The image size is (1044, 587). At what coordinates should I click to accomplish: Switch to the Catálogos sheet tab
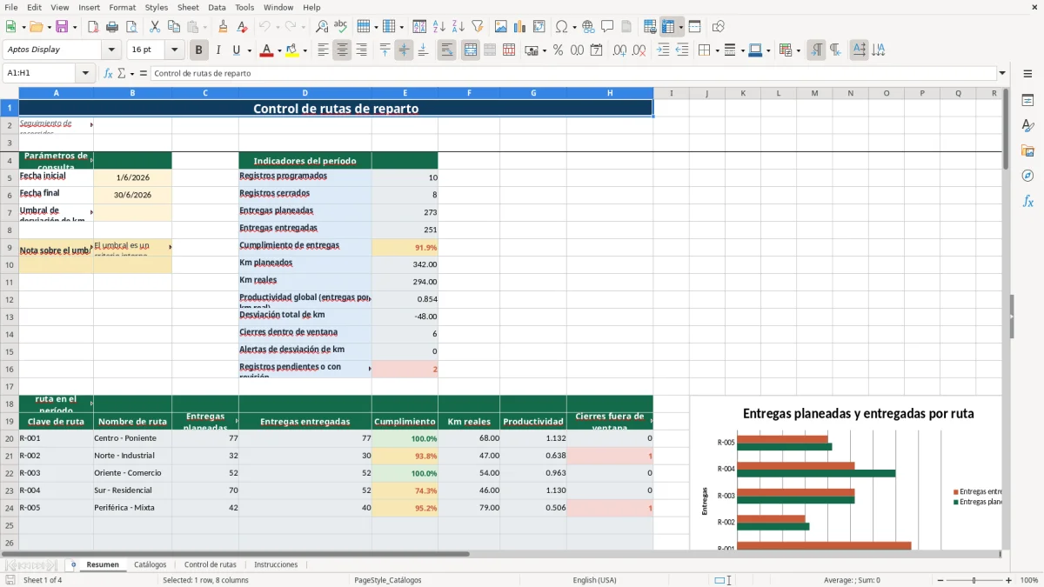(151, 564)
